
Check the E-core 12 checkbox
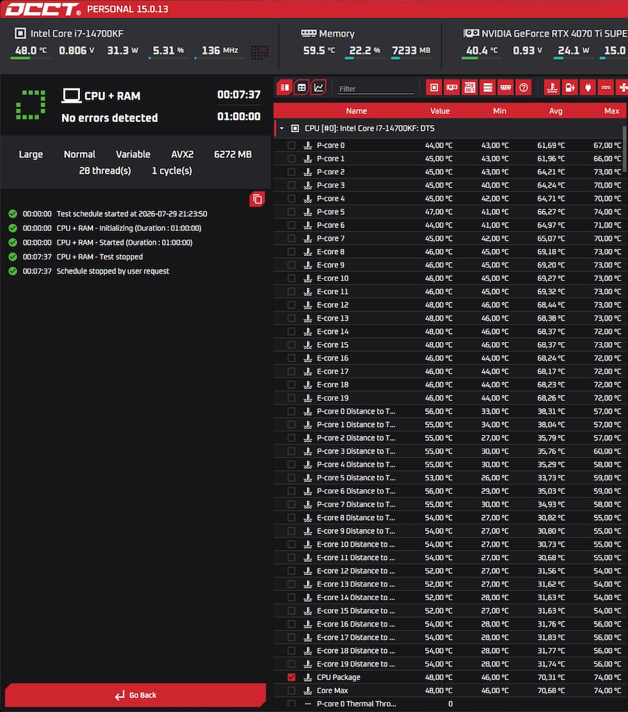pos(291,305)
